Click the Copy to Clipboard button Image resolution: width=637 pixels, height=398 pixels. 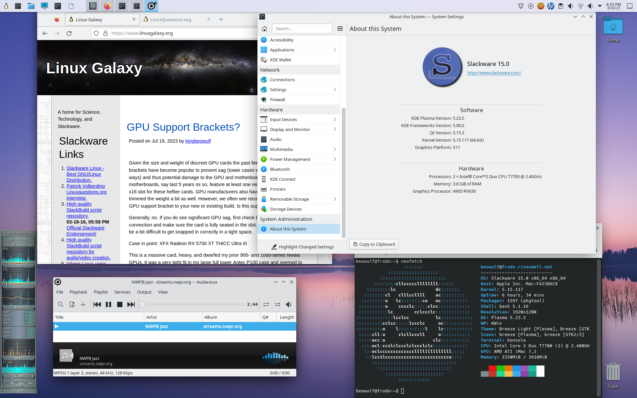tap(374, 244)
